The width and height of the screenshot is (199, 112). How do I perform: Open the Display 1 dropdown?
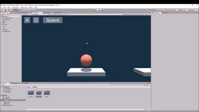[x=26, y=15]
